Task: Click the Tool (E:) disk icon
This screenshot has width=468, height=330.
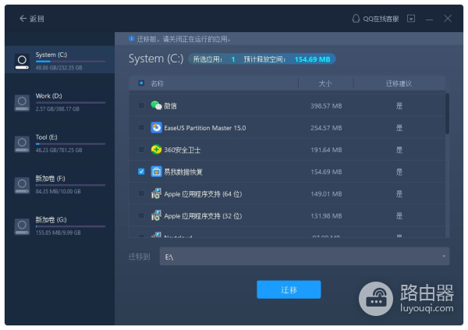Action: tap(22, 144)
